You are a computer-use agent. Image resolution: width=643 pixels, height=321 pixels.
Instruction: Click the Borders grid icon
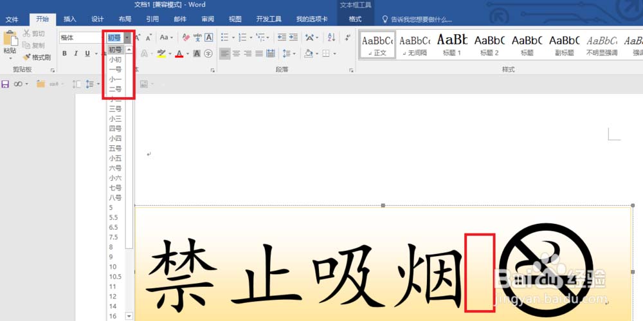[326, 53]
